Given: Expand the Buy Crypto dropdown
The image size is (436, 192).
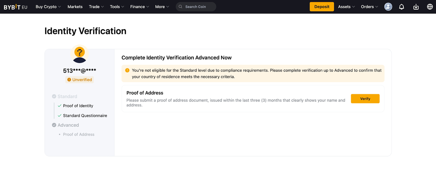Looking at the screenshot, I should (48, 7).
